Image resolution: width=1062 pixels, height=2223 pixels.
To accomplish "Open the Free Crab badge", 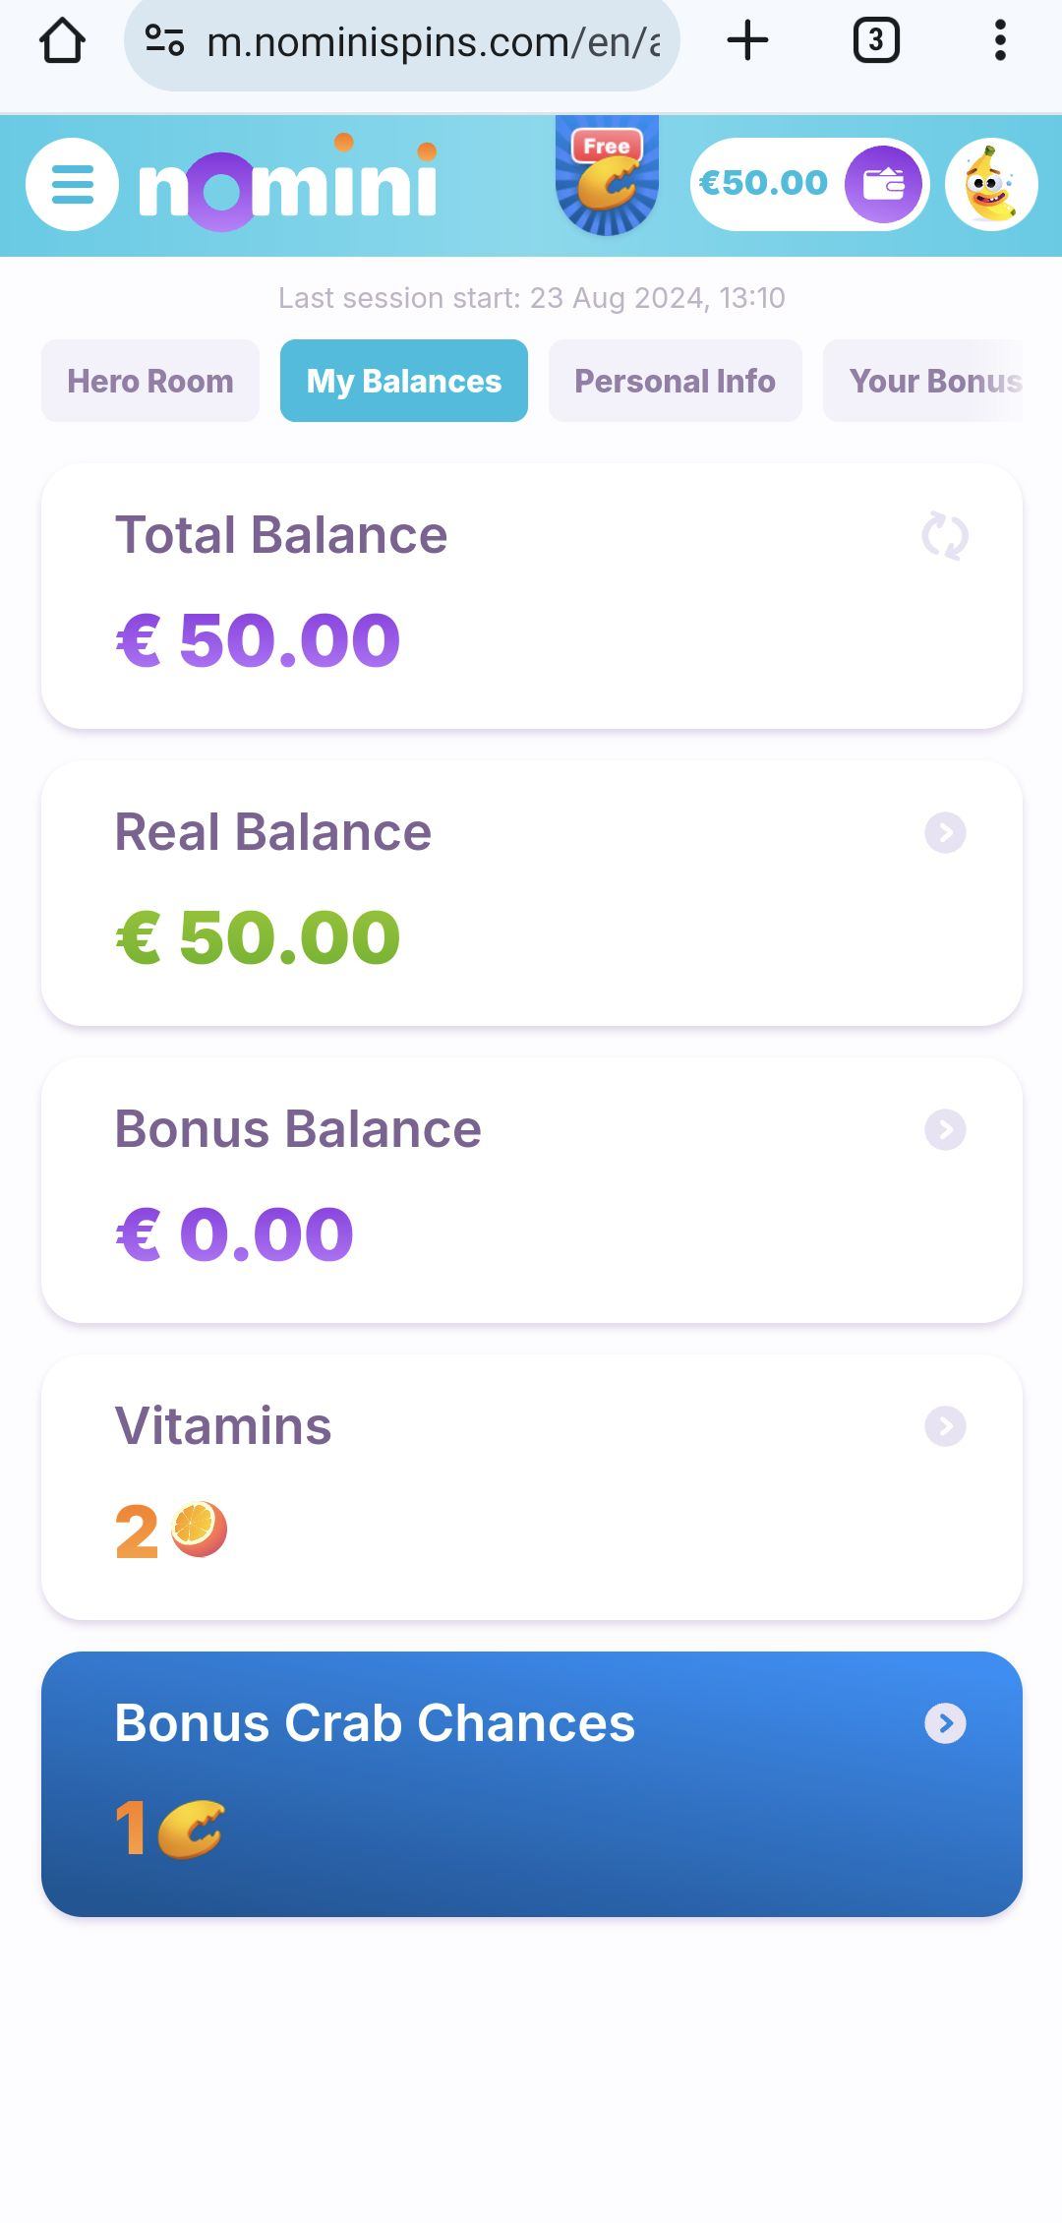I will [x=607, y=177].
